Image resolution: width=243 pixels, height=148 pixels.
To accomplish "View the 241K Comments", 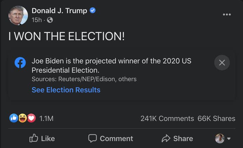I will [x=167, y=119].
